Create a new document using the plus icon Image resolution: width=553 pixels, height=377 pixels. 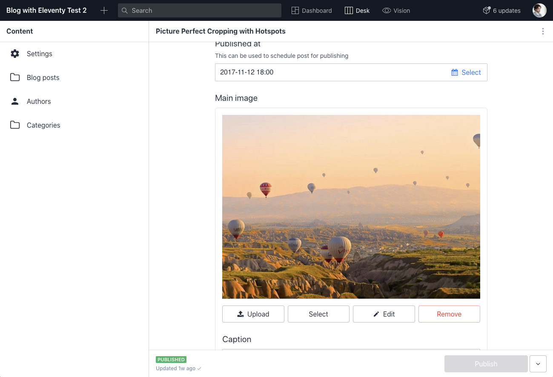[104, 10]
